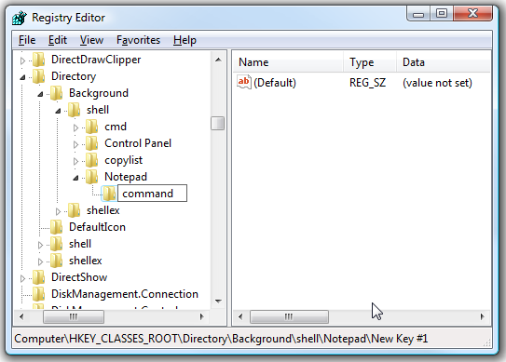Click the status bar registry path
This screenshot has height=362, width=506.
pyautogui.click(x=221, y=339)
